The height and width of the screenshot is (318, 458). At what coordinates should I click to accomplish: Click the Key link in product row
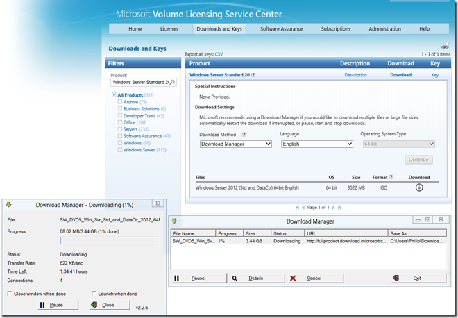pyautogui.click(x=435, y=75)
